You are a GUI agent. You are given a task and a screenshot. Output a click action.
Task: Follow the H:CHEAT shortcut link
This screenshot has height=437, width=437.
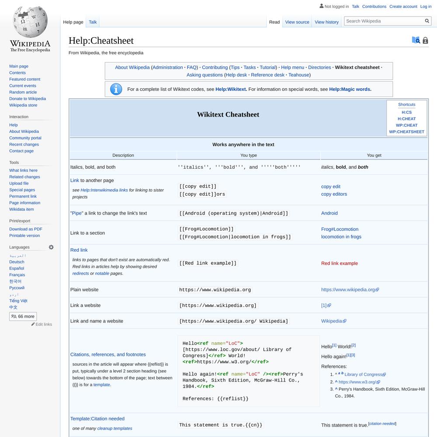click(406, 119)
